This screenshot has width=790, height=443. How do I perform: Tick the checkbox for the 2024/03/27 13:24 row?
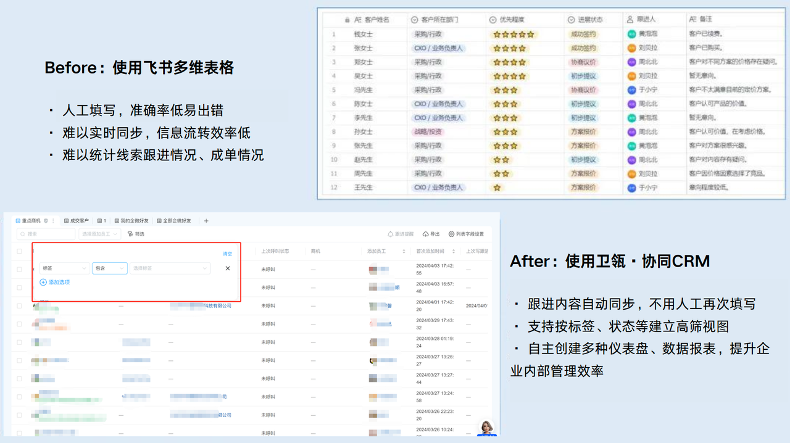[x=20, y=397]
